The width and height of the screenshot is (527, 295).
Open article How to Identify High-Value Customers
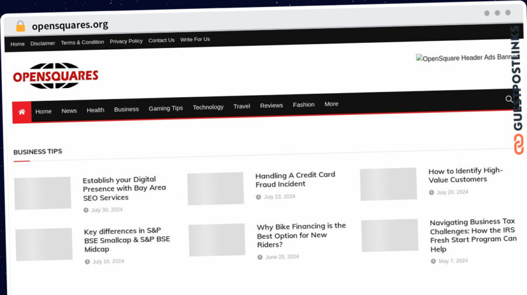466,175
